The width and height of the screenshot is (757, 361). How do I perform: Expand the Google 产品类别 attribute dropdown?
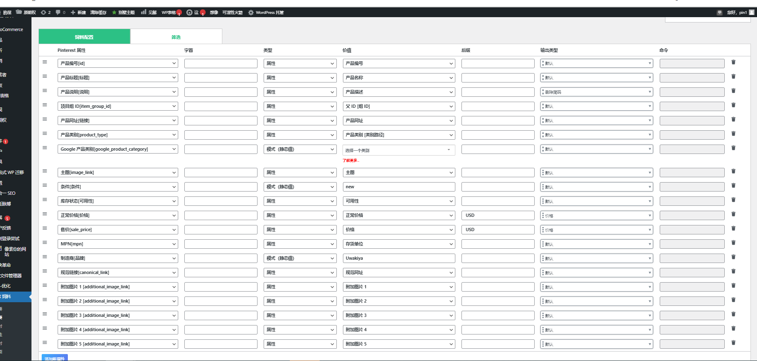coord(118,149)
